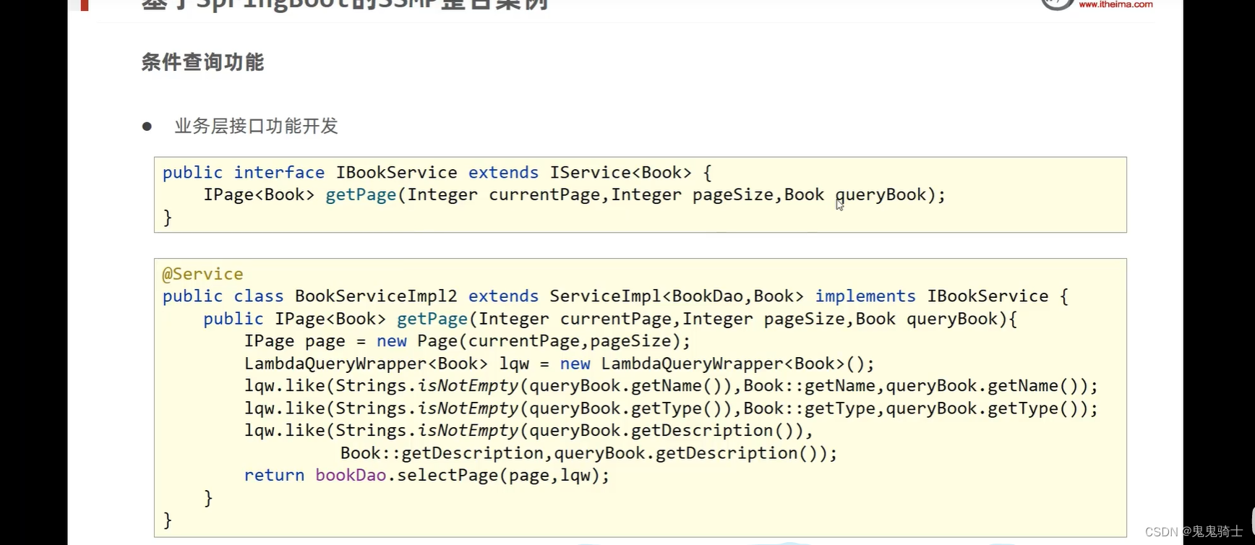Click the heading "条件查询功能"
Screen dimensions: 1255x545
click(202, 62)
